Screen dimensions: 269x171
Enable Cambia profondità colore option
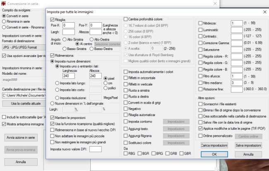point(125,19)
